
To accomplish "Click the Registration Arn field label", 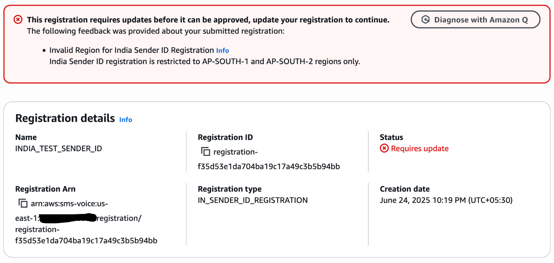I will click(45, 189).
